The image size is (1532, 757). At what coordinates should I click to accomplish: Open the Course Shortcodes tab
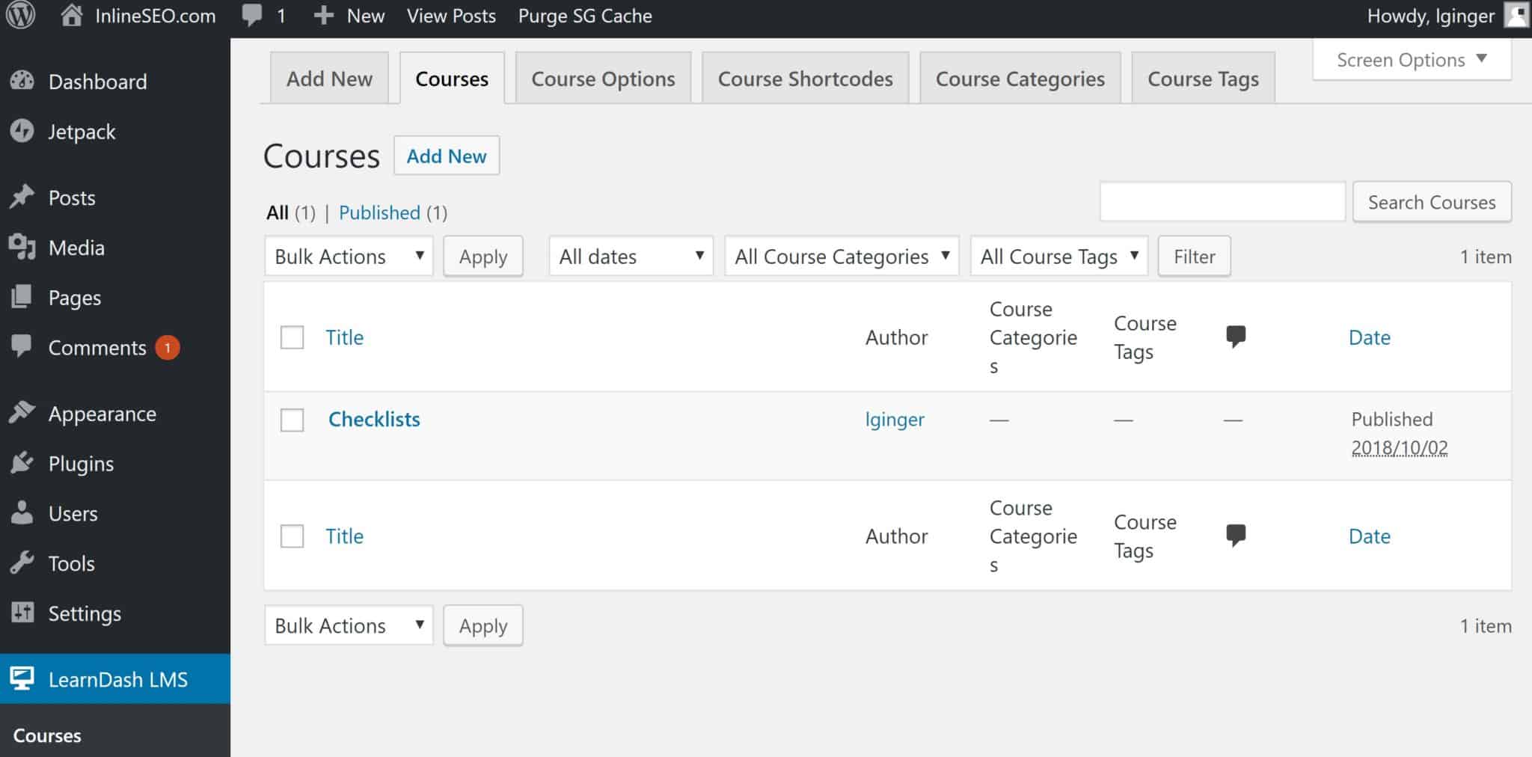[x=805, y=79]
